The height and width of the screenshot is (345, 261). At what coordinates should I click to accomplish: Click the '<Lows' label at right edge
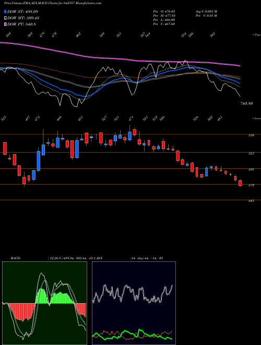[256, 118]
